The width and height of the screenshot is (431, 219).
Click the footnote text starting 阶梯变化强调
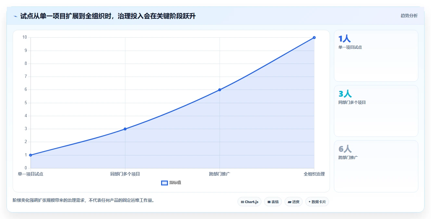[x=83, y=201]
